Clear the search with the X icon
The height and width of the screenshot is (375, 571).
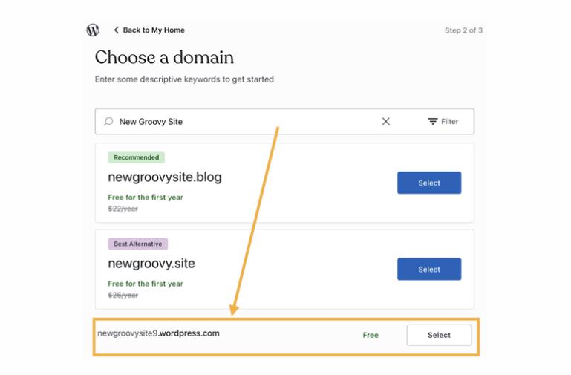click(x=385, y=122)
